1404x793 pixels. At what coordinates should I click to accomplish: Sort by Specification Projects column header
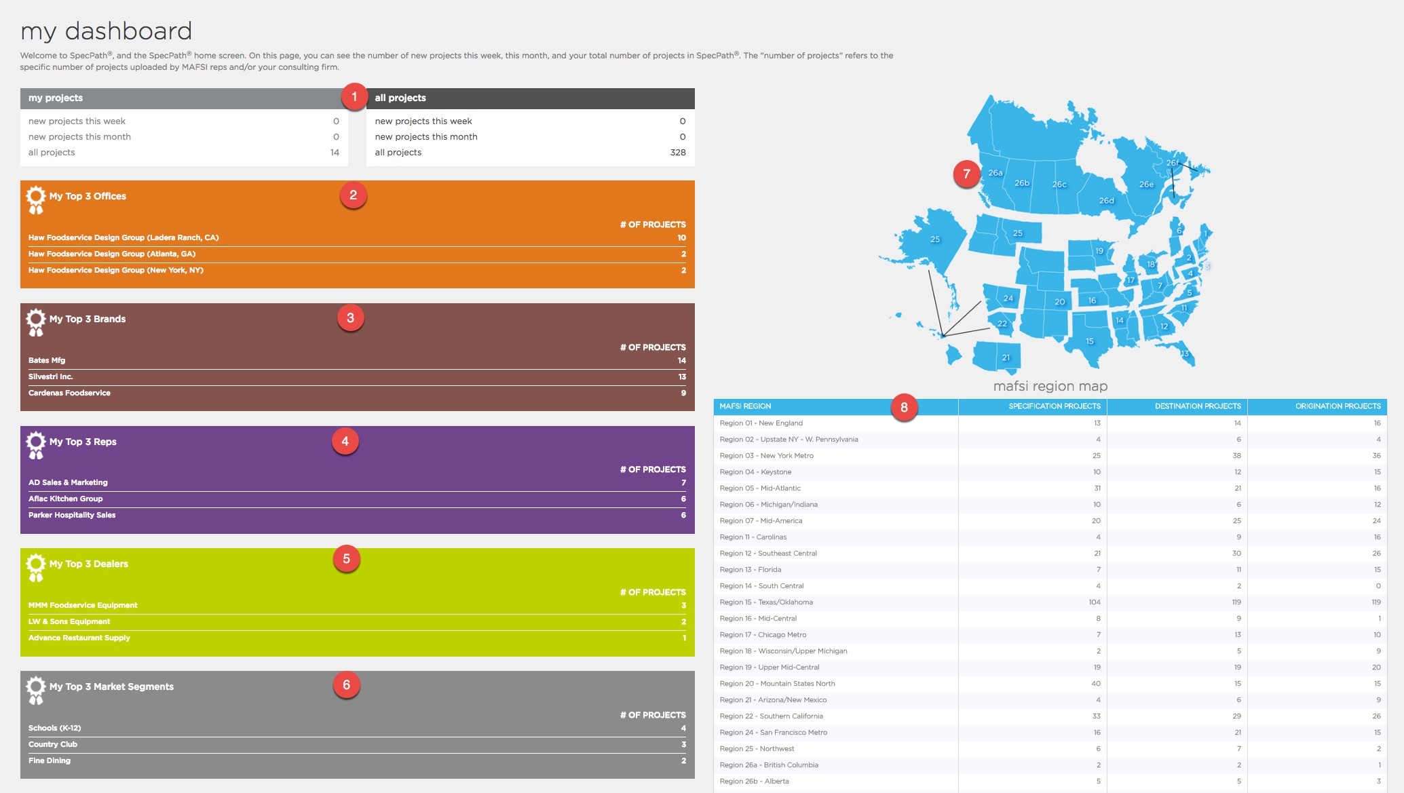[x=1054, y=406]
